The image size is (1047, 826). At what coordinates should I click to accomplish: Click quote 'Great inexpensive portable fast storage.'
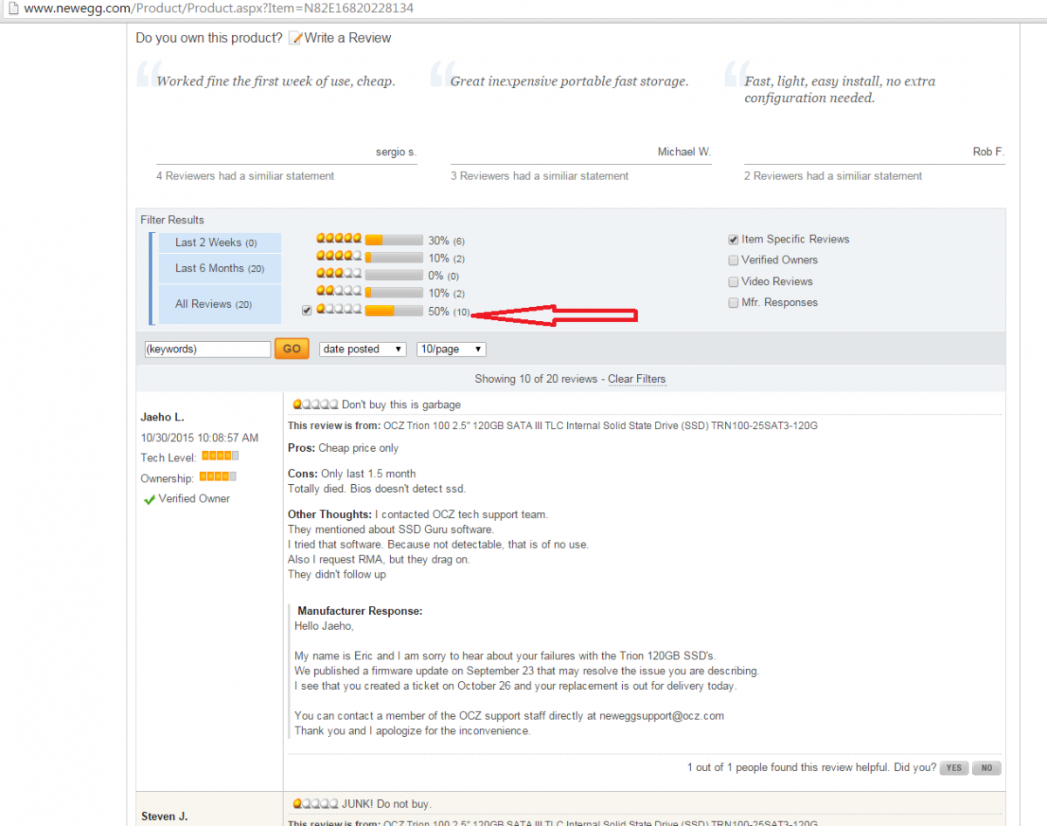(569, 81)
